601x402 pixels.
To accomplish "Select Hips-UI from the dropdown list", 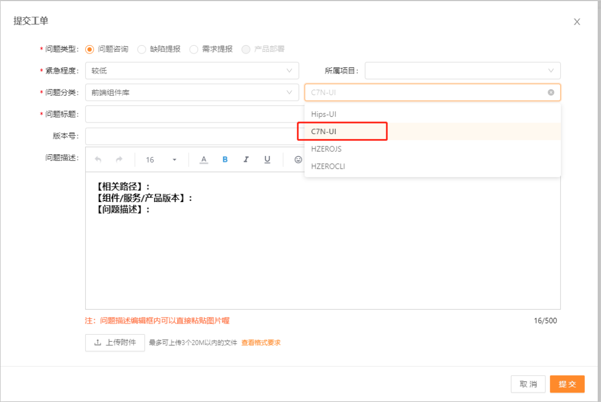I will (324, 114).
